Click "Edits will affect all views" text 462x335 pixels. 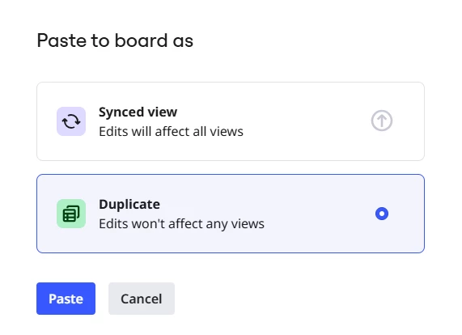coord(171,131)
